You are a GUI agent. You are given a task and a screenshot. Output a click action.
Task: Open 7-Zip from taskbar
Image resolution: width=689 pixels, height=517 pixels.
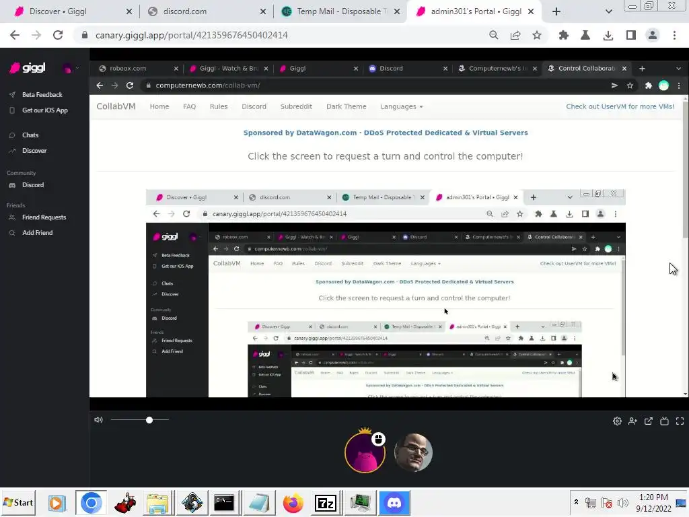coord(326,502)
